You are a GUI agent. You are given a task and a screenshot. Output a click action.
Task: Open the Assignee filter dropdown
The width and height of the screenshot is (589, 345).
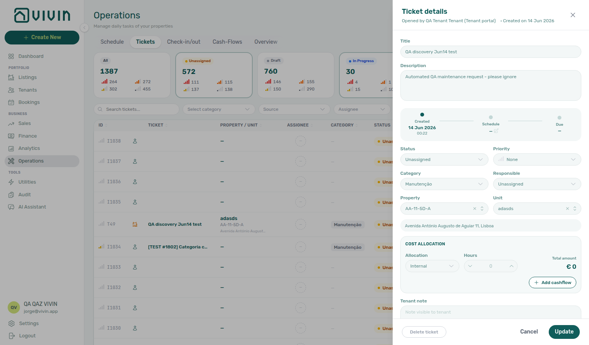pos(362,109)
